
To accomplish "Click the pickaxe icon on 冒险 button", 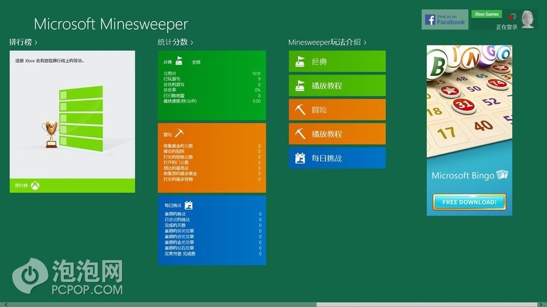I will 300,110.
